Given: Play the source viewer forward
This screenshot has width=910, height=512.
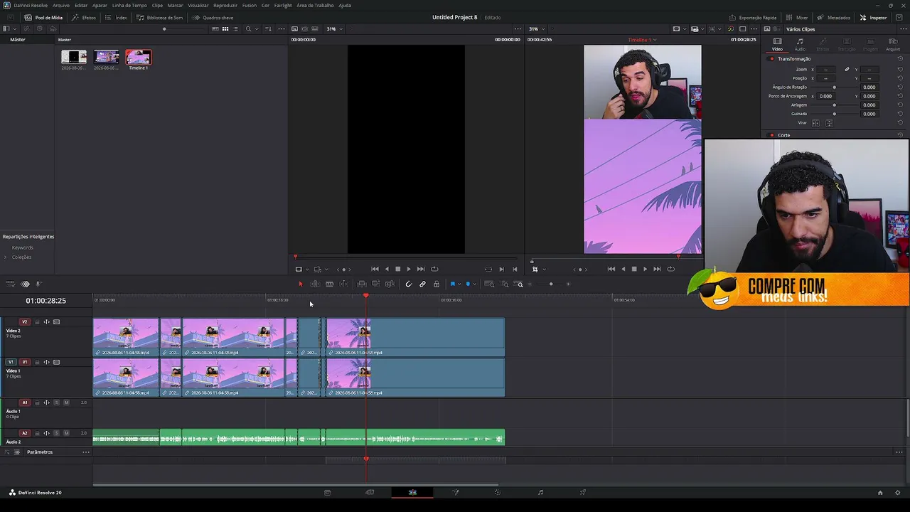Looking at the screenshot, I should (408, 269).
